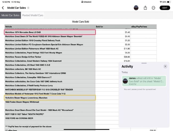Select Matchbox 1874 Mercades Benz L5 DAB cell

50,32
